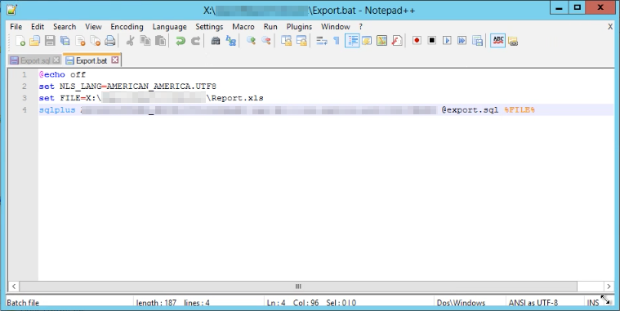Run macro multiple times icon

(x=462, y=41)
